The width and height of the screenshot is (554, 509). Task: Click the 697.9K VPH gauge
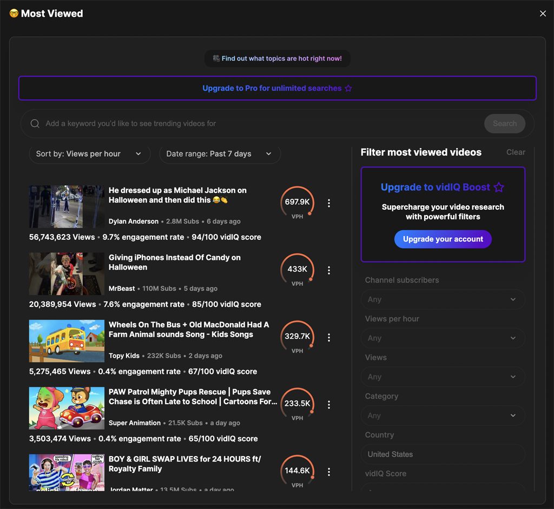pyautogui.click(x=297, y=203)
